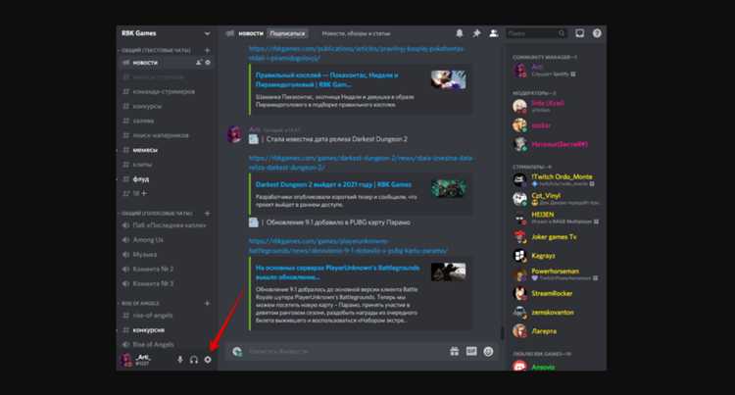The image size is (735, 395).
Task: Click the message input field
Action: 345,352
